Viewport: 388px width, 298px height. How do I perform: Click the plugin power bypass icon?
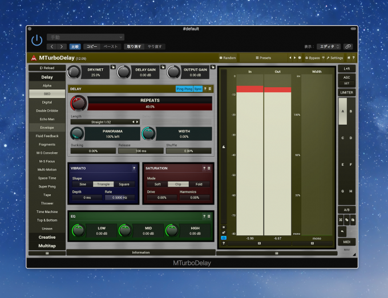click(x=37, y=40)
